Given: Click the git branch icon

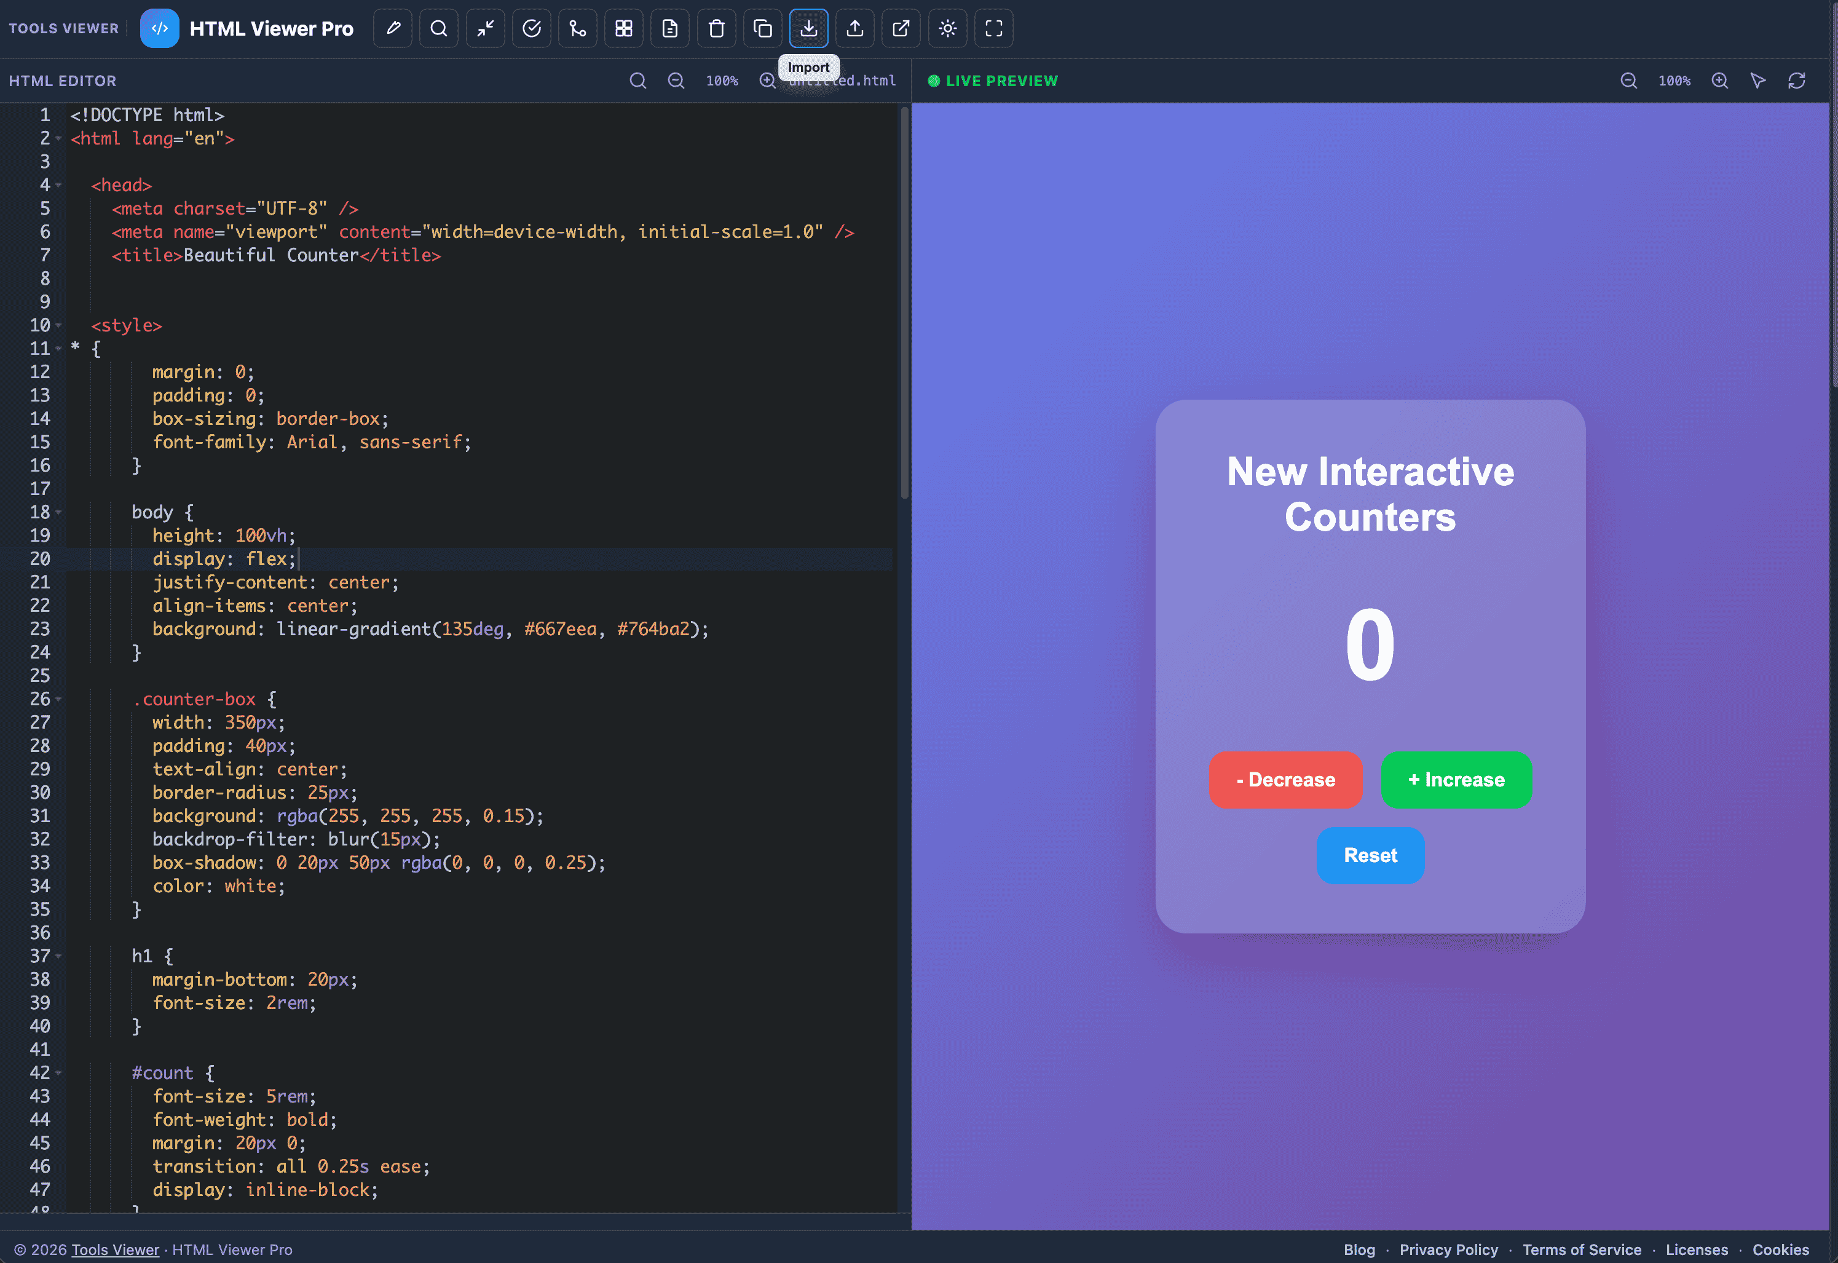Looking at the screenshot, I should pos(578,28).
